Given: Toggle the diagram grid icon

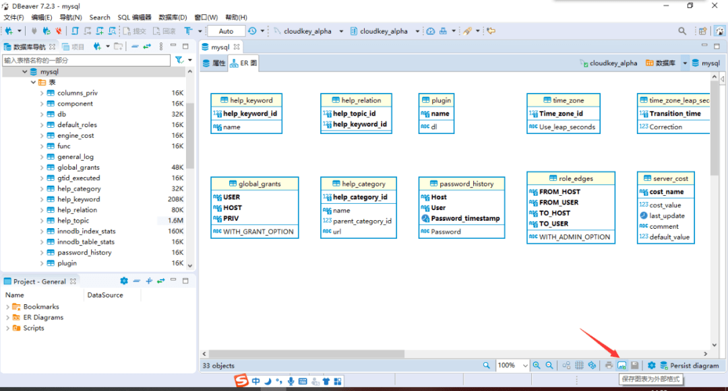Looking at the screenshot, I should (x=579, y=365).
